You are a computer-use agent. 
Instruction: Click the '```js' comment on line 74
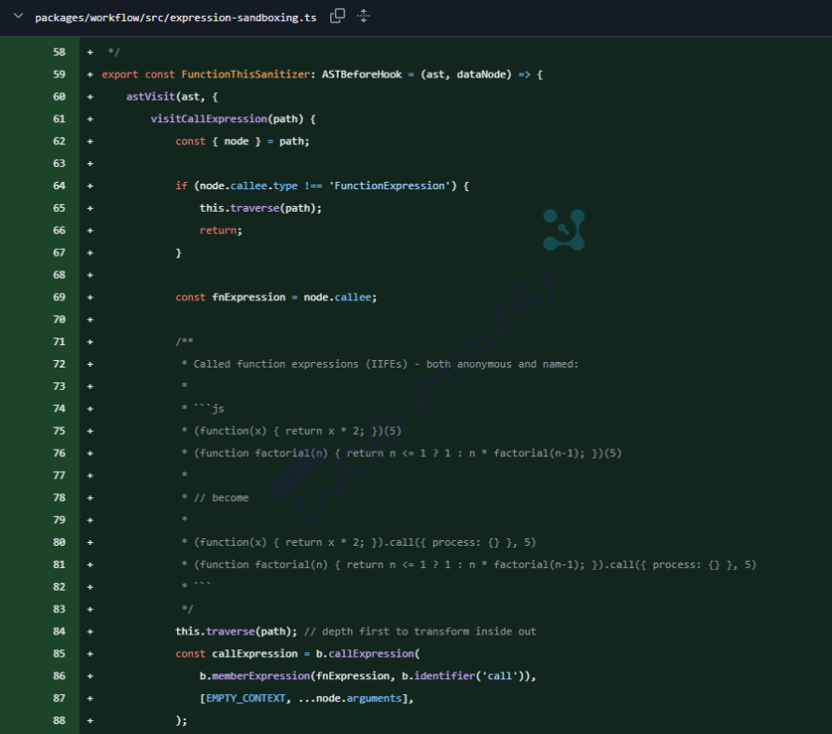[x=209, y=409]
